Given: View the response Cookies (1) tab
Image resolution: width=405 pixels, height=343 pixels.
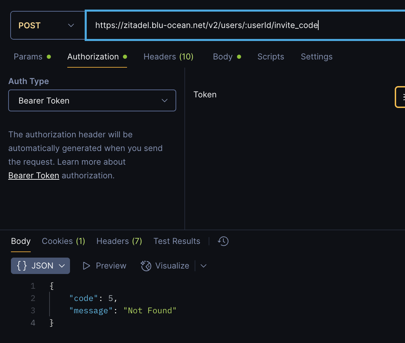Looking at the screenshot, I should 63,241.
